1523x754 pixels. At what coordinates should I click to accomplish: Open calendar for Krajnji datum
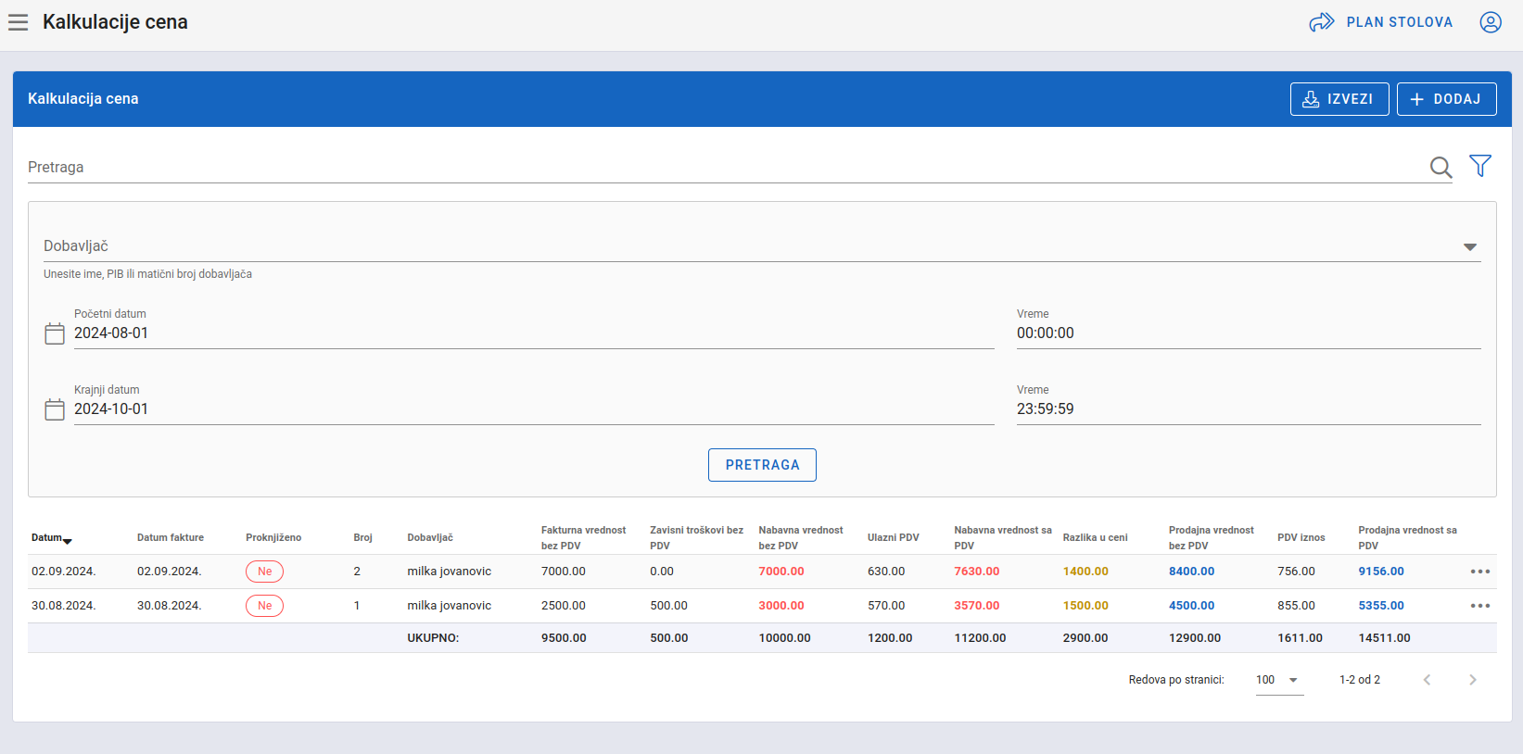(55, 409)
